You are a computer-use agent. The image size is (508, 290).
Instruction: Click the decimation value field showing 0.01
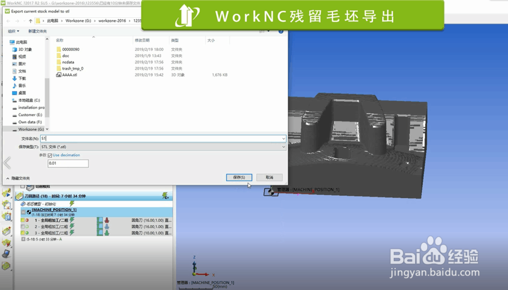[x=68, y=164]
